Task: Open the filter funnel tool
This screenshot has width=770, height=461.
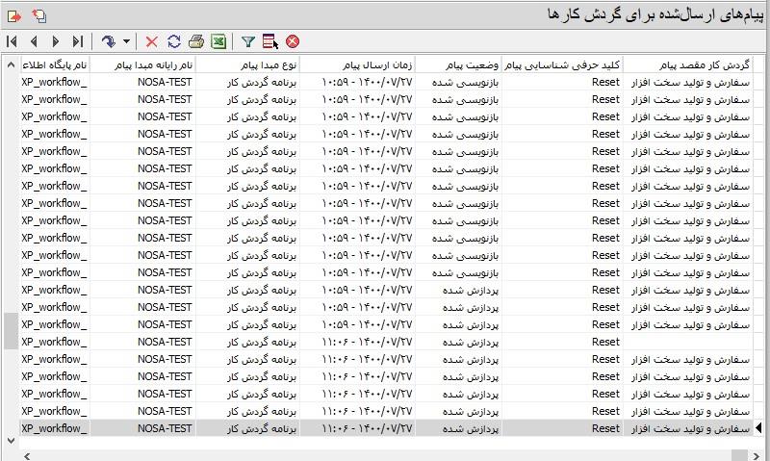Action: click(247, 41)
